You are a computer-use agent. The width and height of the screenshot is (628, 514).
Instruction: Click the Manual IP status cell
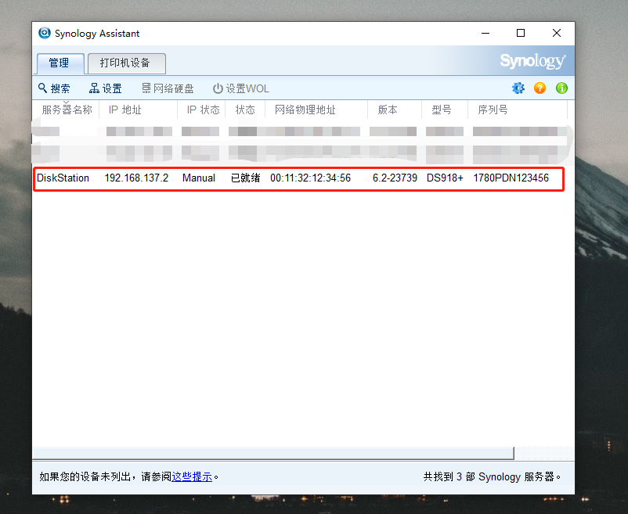pos(199,178)
